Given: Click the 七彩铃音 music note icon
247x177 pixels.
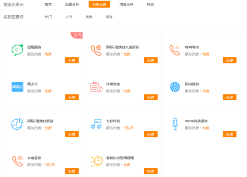Looking at the screenshot, I should [x=96, y=124].
